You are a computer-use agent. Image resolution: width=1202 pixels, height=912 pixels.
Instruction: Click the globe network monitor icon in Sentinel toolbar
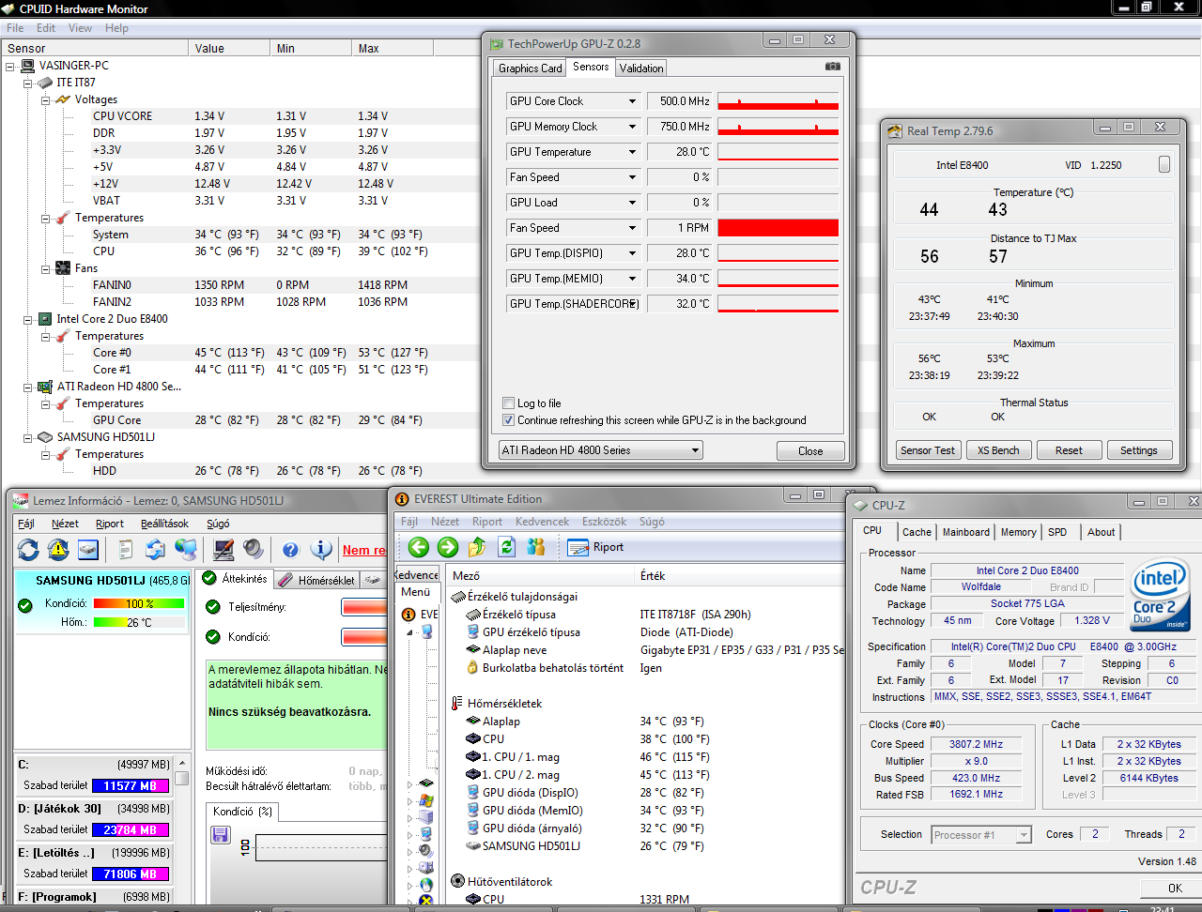point(186,549)
